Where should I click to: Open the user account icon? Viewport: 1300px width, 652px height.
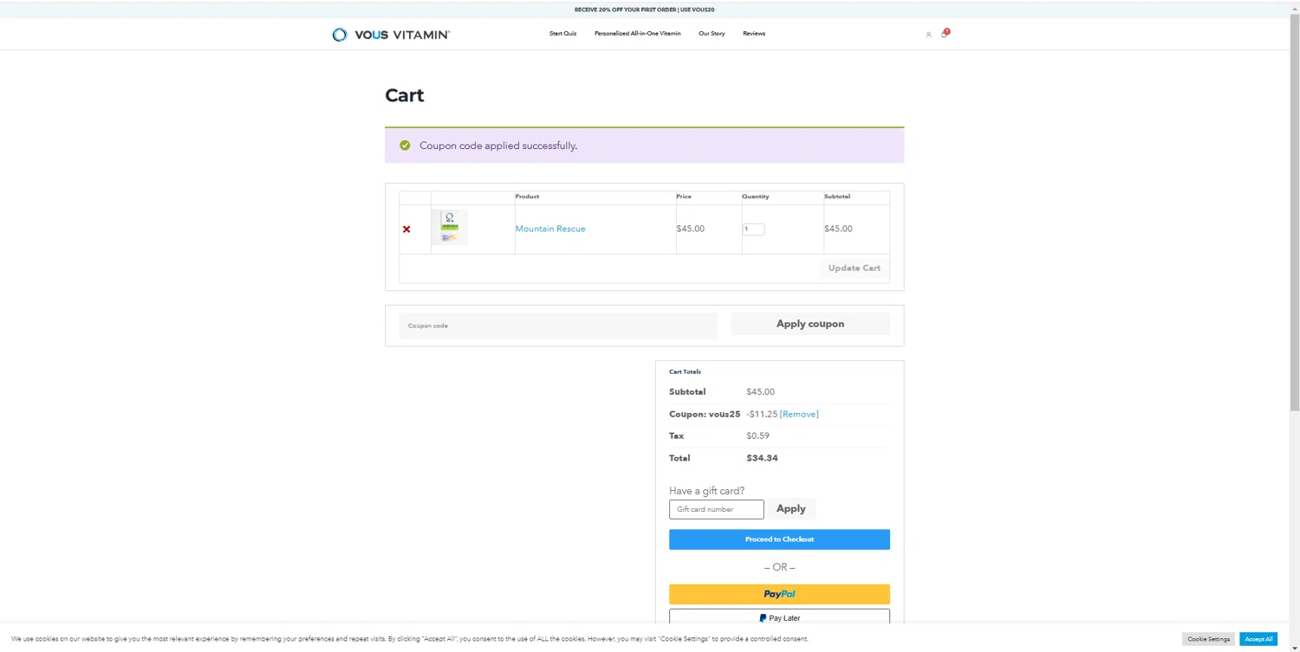[x=928, y=35]
